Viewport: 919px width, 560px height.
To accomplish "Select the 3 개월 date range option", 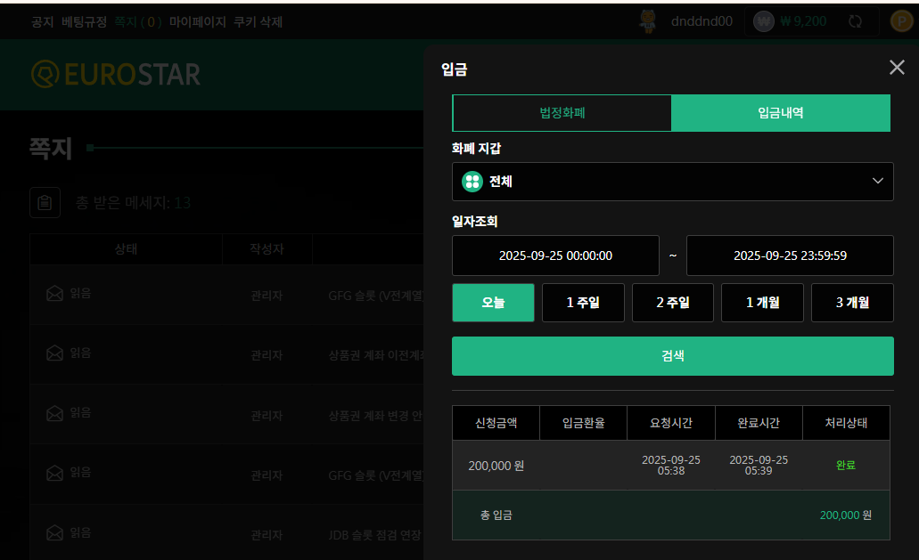I will (x=852, y=303).
